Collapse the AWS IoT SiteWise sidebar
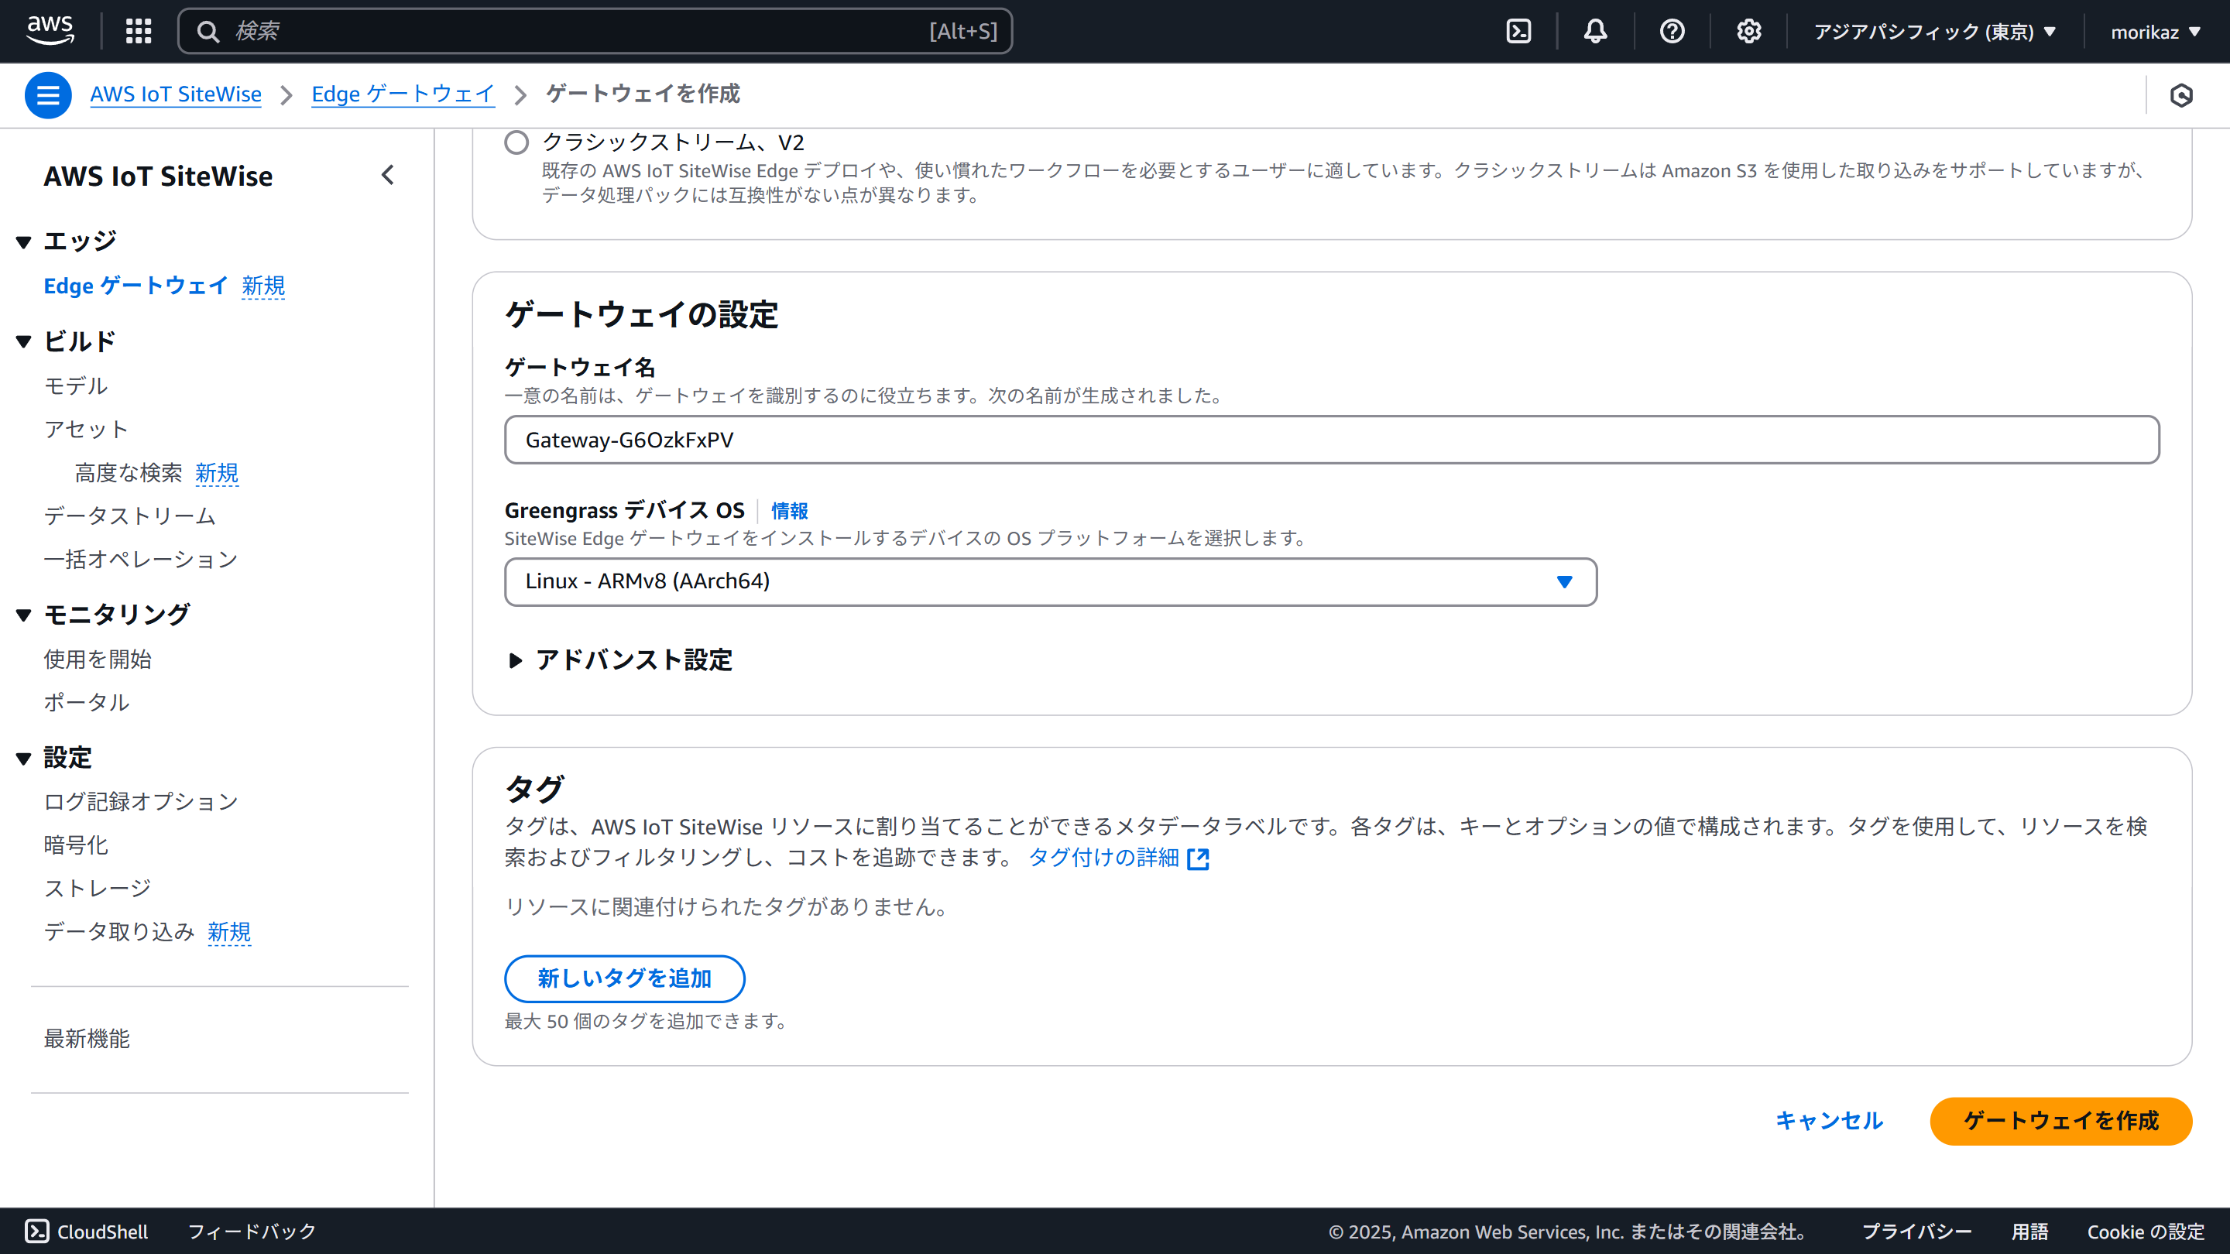Image resolution: width=2230 pixels, height=1254 pixels. pos(388,176)
